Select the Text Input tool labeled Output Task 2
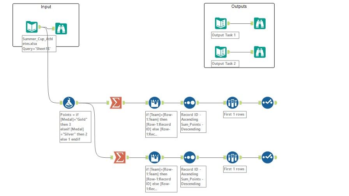This screenshot has width=349, height=196. tap(220, 52)
